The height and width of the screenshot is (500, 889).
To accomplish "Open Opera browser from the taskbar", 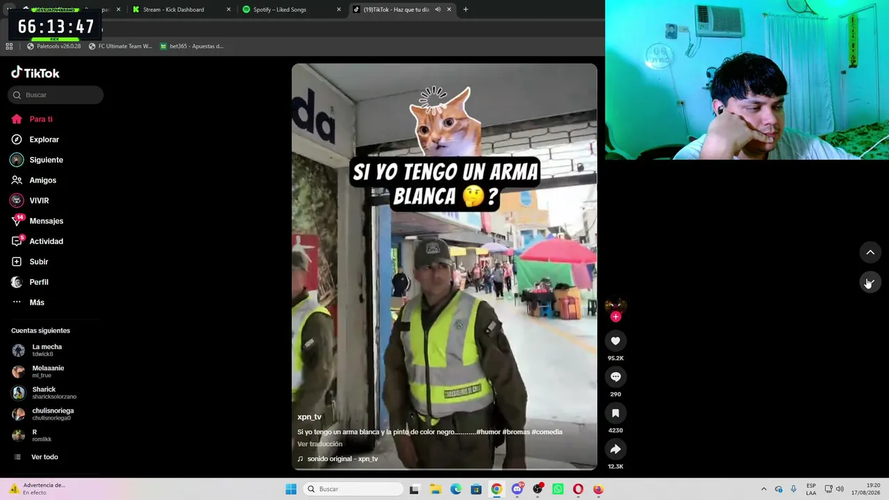I will click(578, 489).
